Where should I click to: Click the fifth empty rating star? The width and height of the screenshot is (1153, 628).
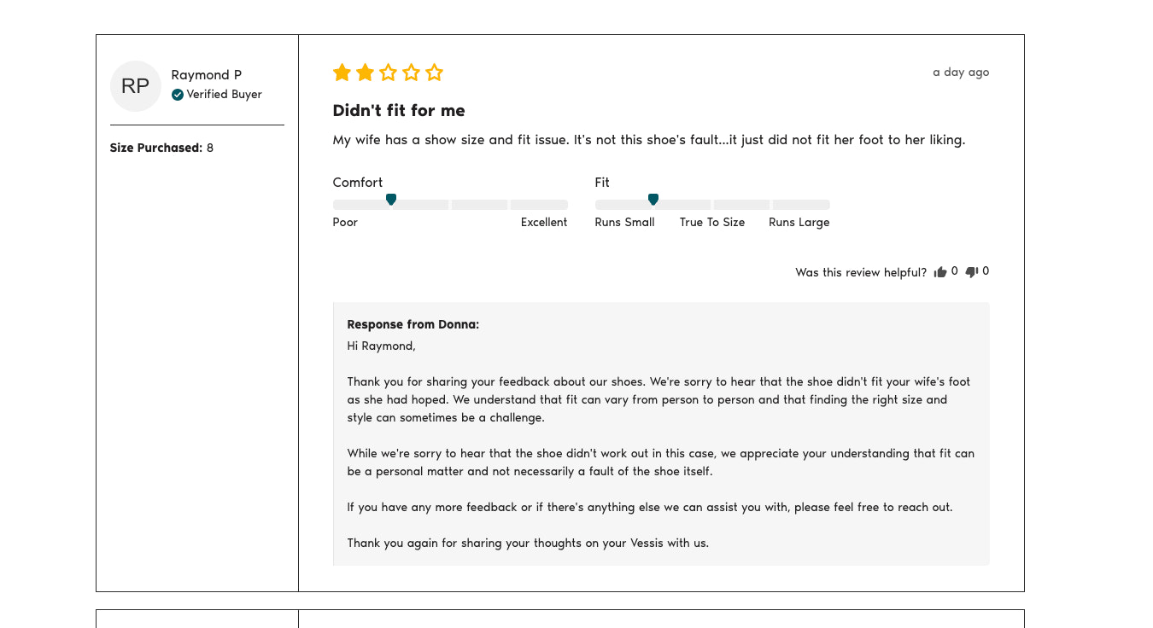pos(434,73)
